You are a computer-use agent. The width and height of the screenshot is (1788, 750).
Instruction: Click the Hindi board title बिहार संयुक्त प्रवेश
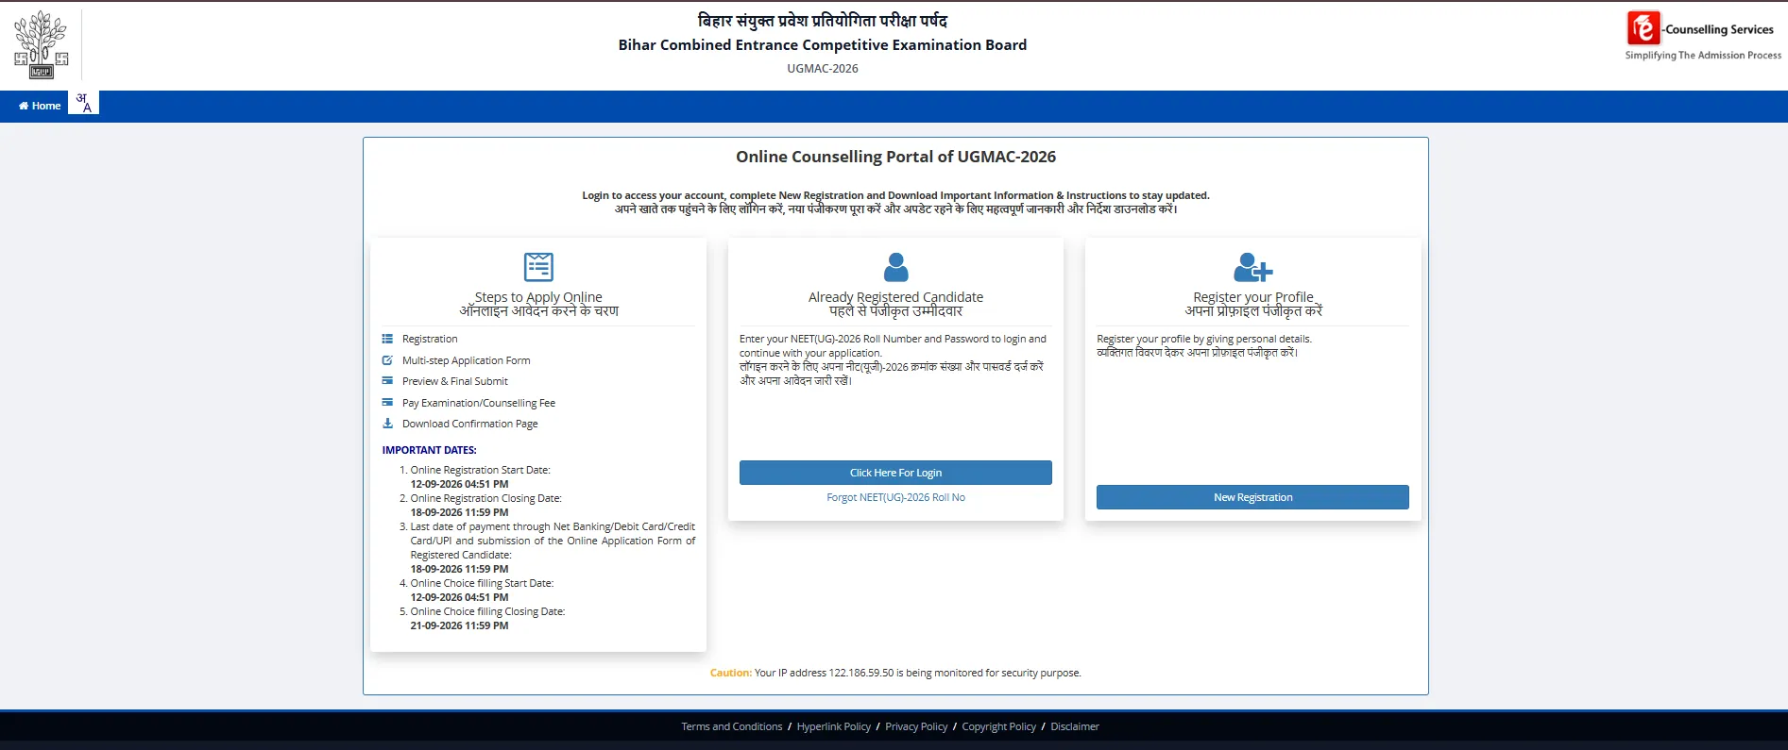823,20
